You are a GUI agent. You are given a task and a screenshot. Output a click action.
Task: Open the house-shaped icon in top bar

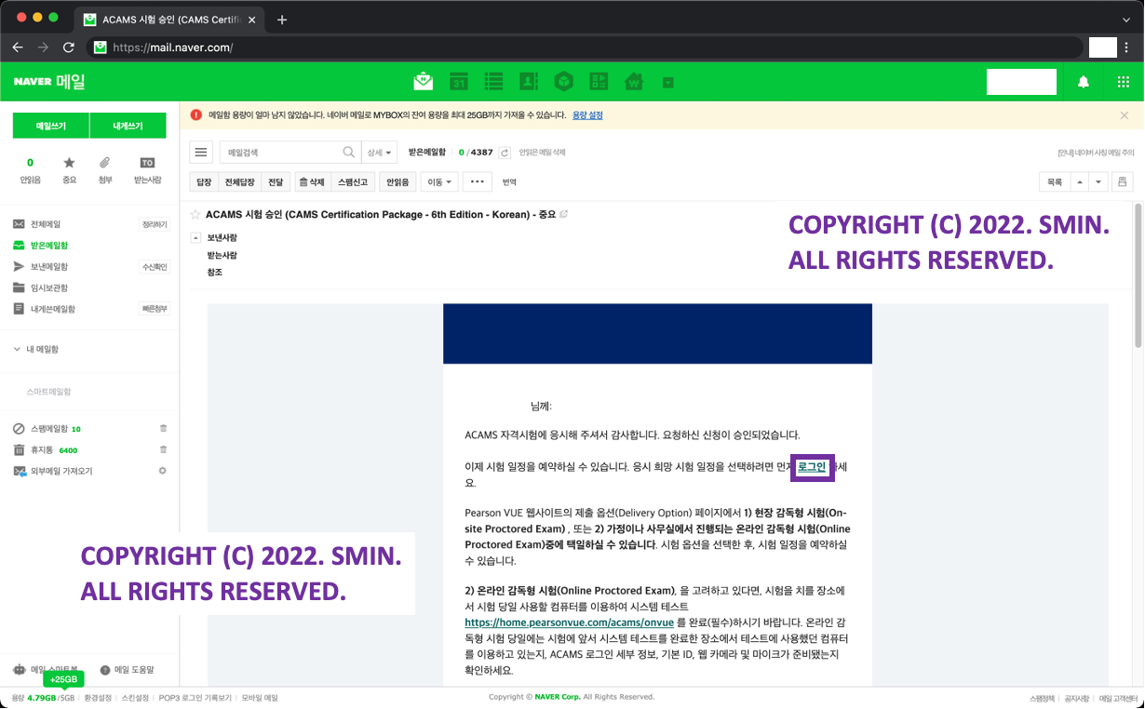[634, 82]
